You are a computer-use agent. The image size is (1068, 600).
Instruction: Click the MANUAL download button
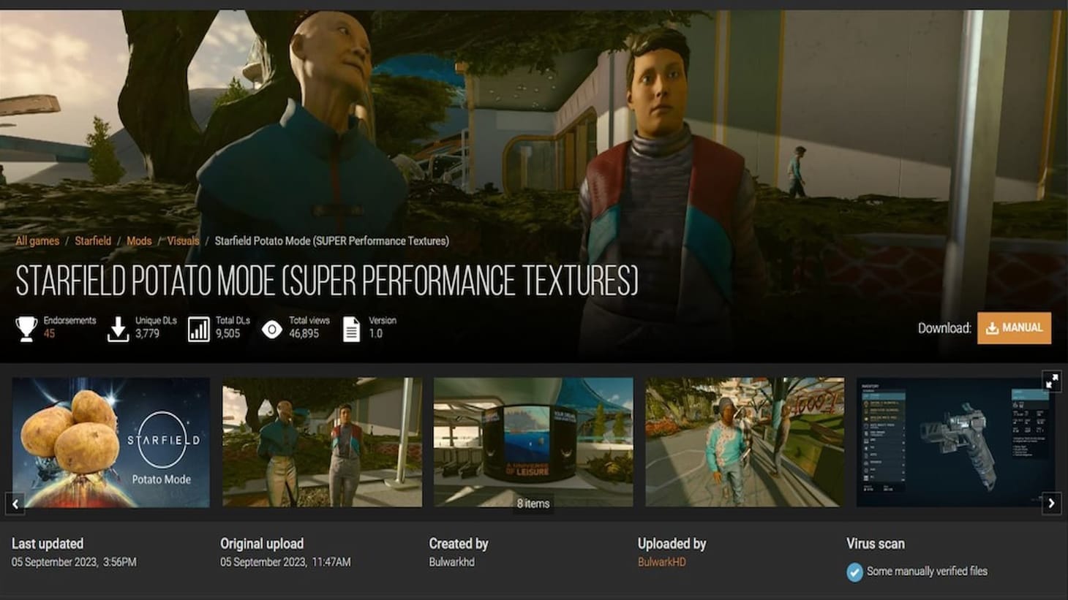(1014, 328)
